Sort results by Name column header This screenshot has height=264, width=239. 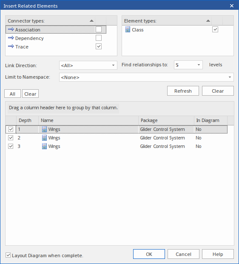click(x=88, y=120)
